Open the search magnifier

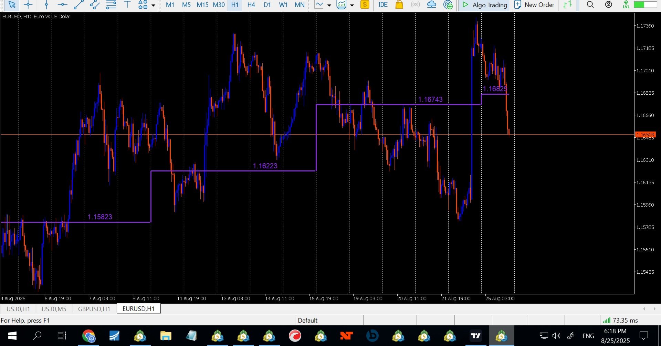590,5
